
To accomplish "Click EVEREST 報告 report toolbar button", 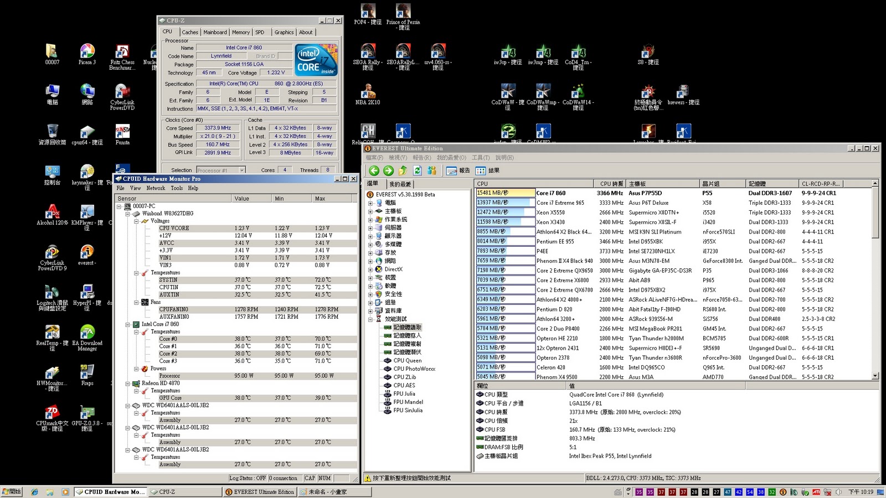I will pos(458,170).
